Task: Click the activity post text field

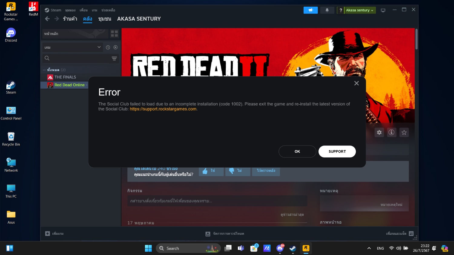Action: [217, 201]
